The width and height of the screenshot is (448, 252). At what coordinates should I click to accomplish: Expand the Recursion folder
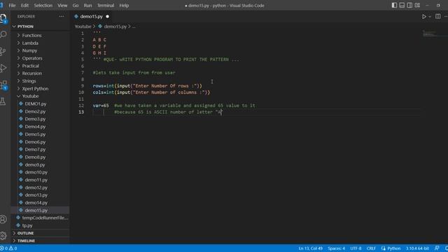point(31,73)
